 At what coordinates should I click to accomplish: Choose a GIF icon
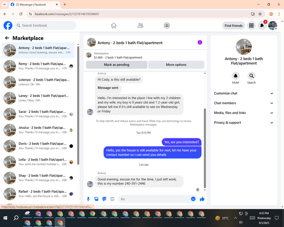(112, 199)
